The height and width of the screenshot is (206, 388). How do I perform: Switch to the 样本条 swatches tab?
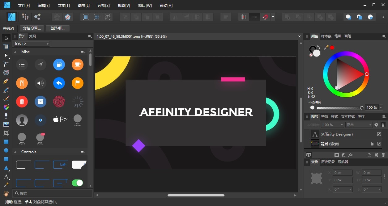[x=326, y=36]
